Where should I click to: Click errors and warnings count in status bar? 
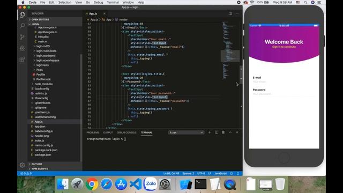(x=26, y=173)
